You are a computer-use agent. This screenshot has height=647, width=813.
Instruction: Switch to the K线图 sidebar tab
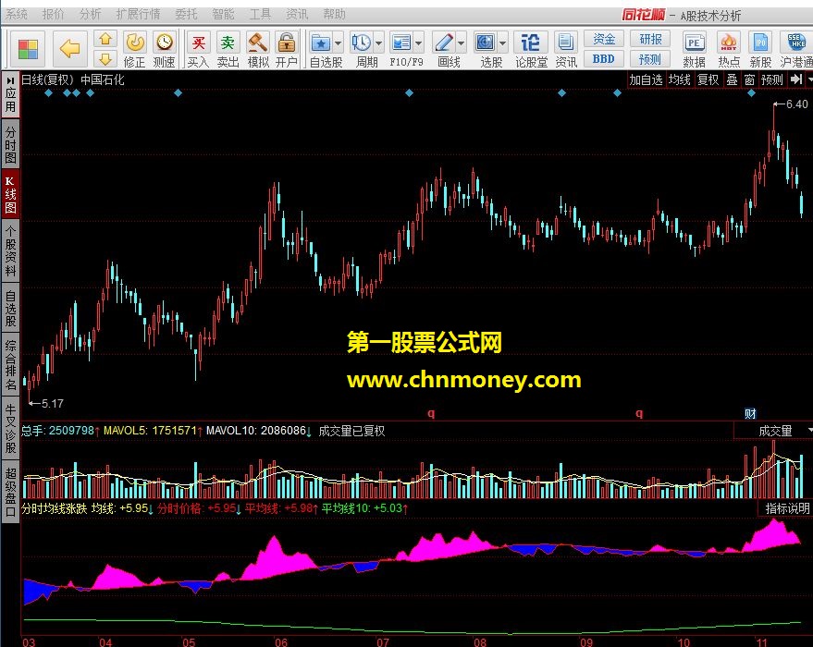[x=10, y=195]
